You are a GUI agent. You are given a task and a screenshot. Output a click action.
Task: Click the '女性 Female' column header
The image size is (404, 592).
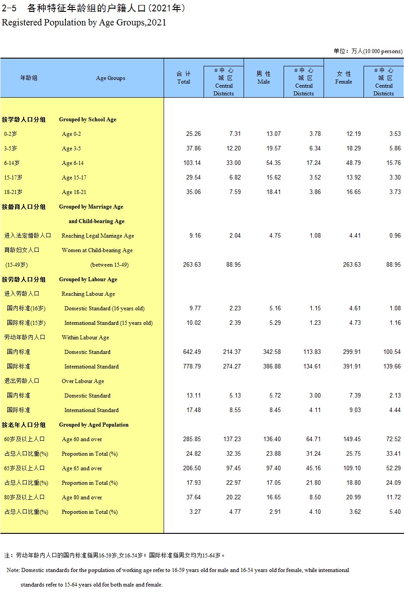(344, 78)
